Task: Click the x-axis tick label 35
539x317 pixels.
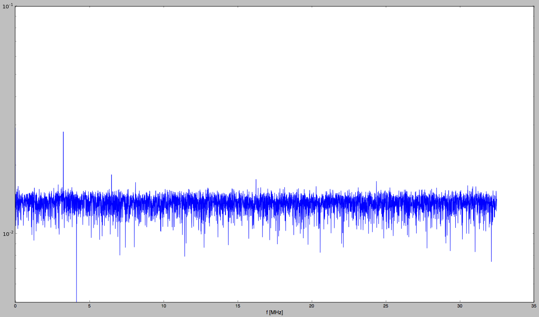Action: [534, 306]
